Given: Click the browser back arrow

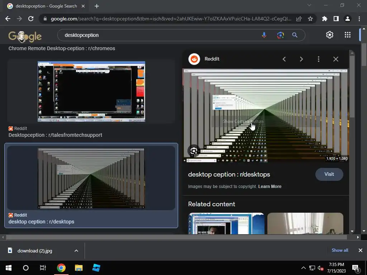Looking at the screenshot, I should (x=8, y=19).
